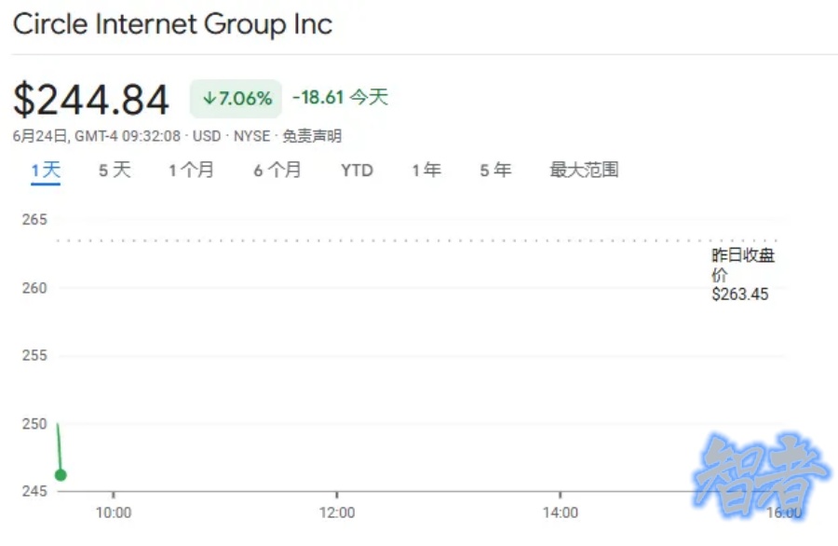Open the 1年 chart range
This screenshot has width=838, height=546.
click(426, 170)
